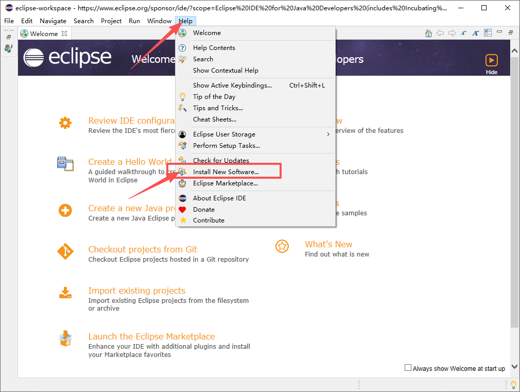Toggle Always show Welcome at start up

[x=408, y=368]
